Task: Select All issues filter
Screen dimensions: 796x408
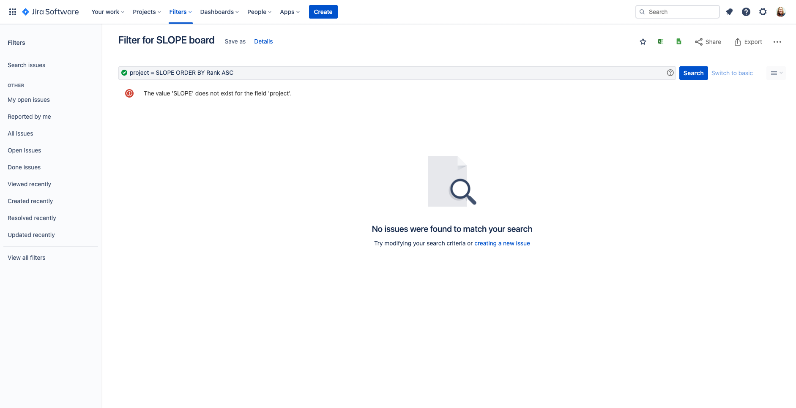Action: (x=20, y=133)
